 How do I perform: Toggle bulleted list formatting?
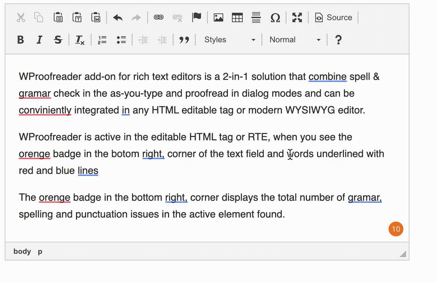121,40
